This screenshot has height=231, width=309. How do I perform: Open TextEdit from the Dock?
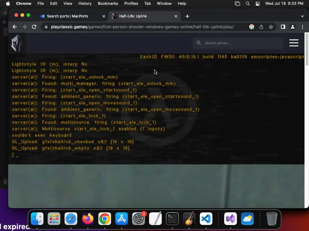(x=155, y=219)
